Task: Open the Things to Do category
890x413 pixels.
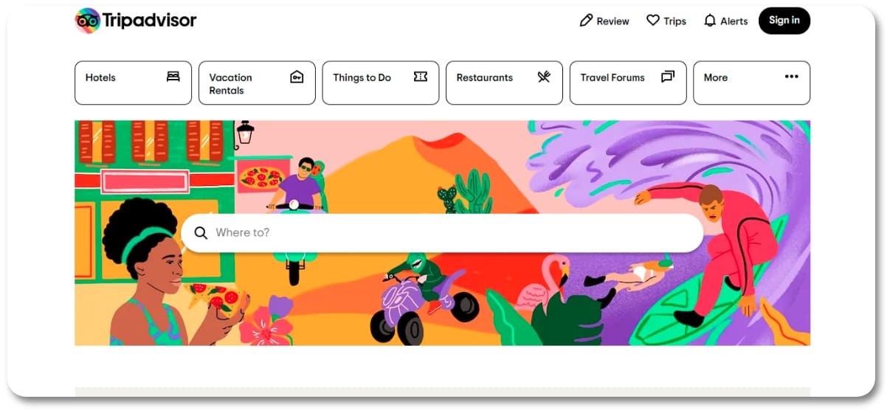Action: click(381, 83)
